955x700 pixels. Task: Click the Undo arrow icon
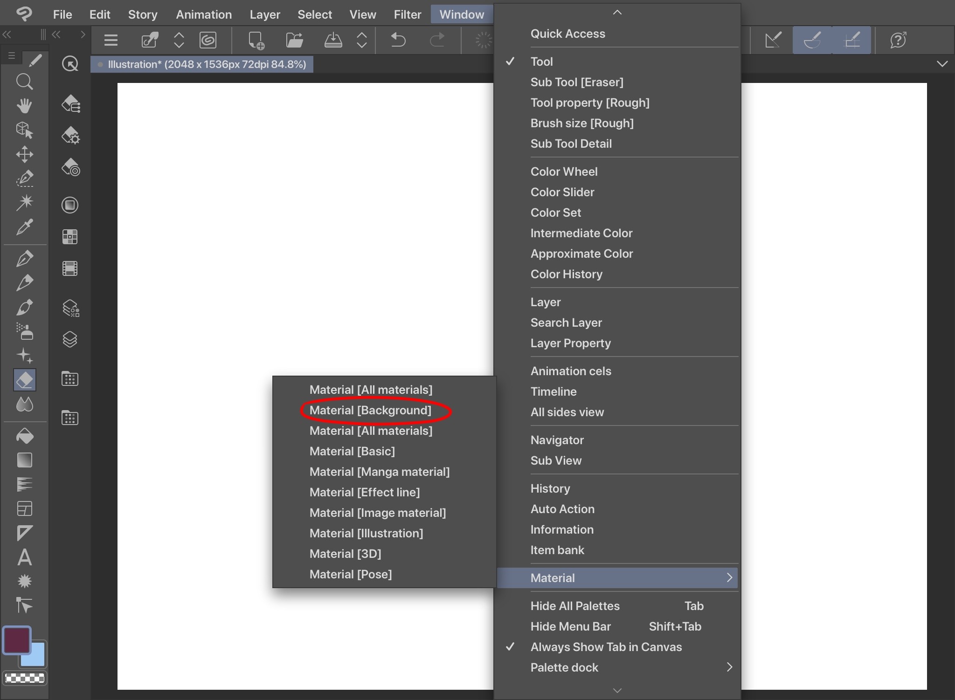(x=398, y=40)
